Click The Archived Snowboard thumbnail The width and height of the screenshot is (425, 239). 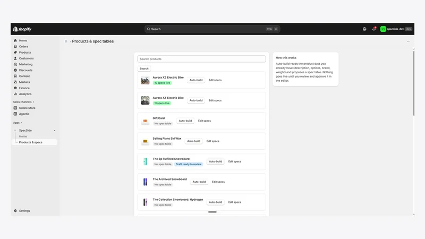click(x=145, y=182)
